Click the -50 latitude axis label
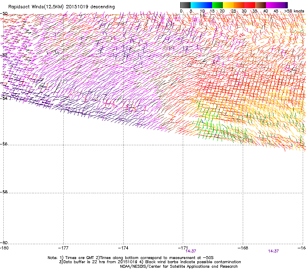This screenshot has height=269, width=306. (4, 14)
